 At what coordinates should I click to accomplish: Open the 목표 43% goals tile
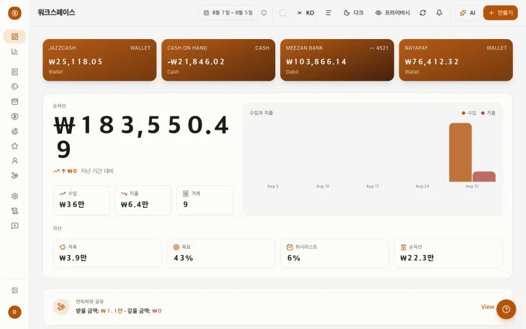click(221, 254)
